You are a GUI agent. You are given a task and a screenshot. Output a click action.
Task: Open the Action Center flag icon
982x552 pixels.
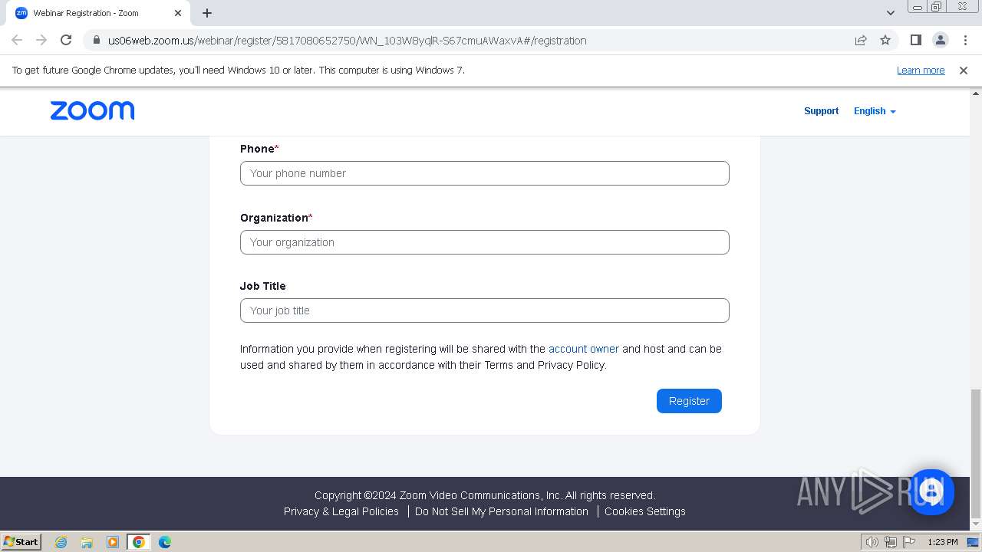coord(908,542)
